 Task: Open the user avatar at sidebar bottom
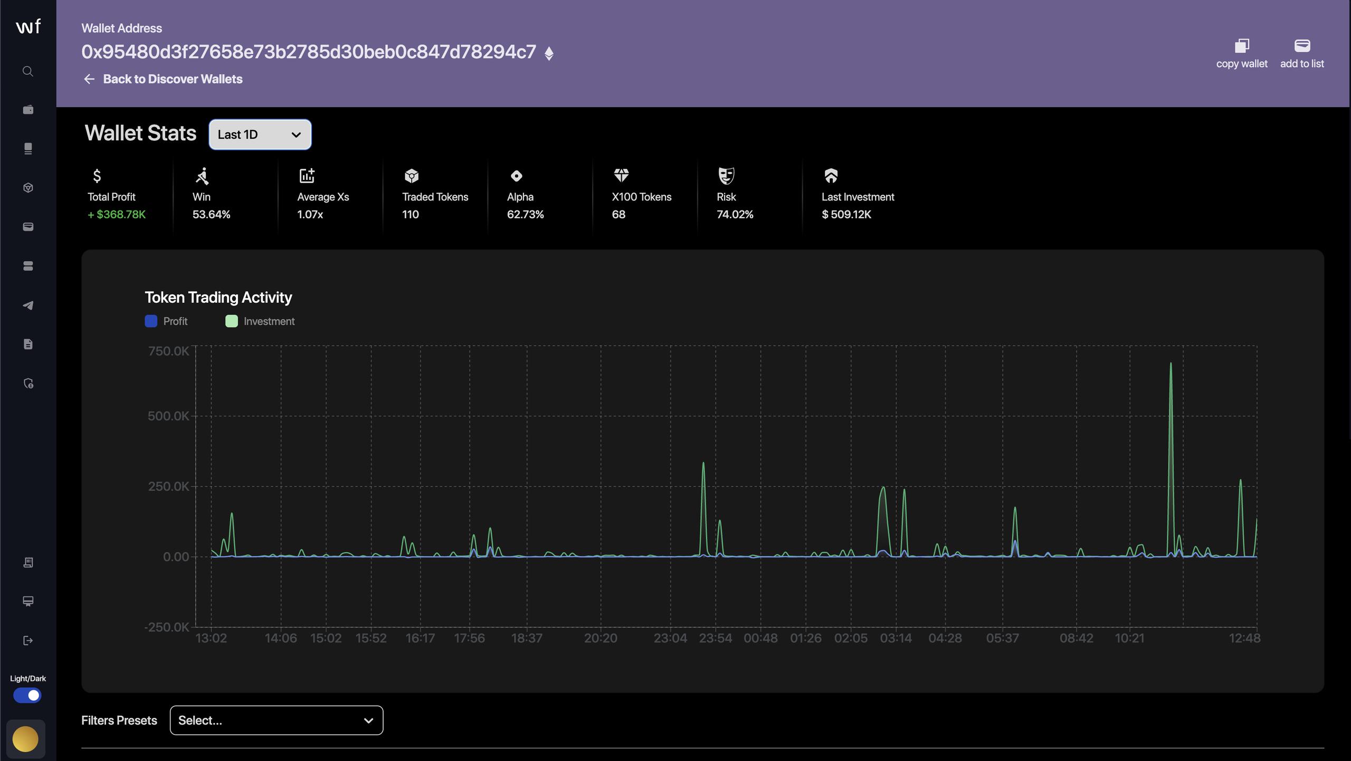coord(25,739)
